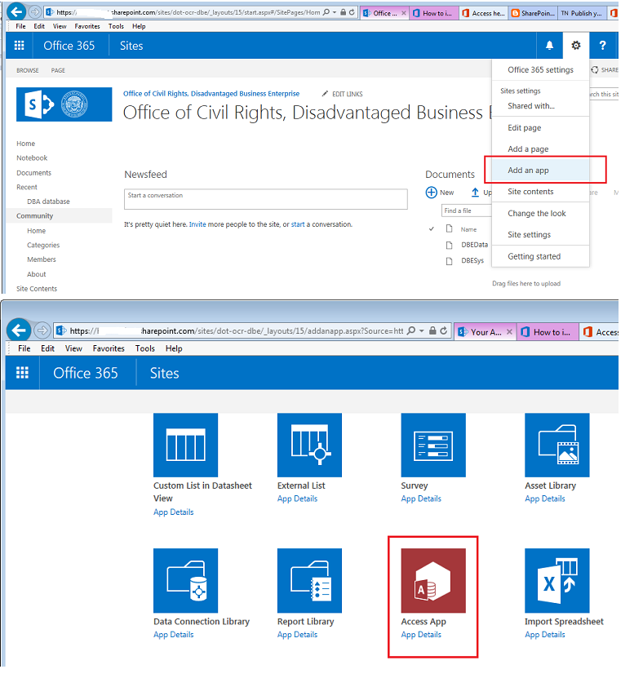
Task: Refresh the page in top browser window
Action: (352, 12)
